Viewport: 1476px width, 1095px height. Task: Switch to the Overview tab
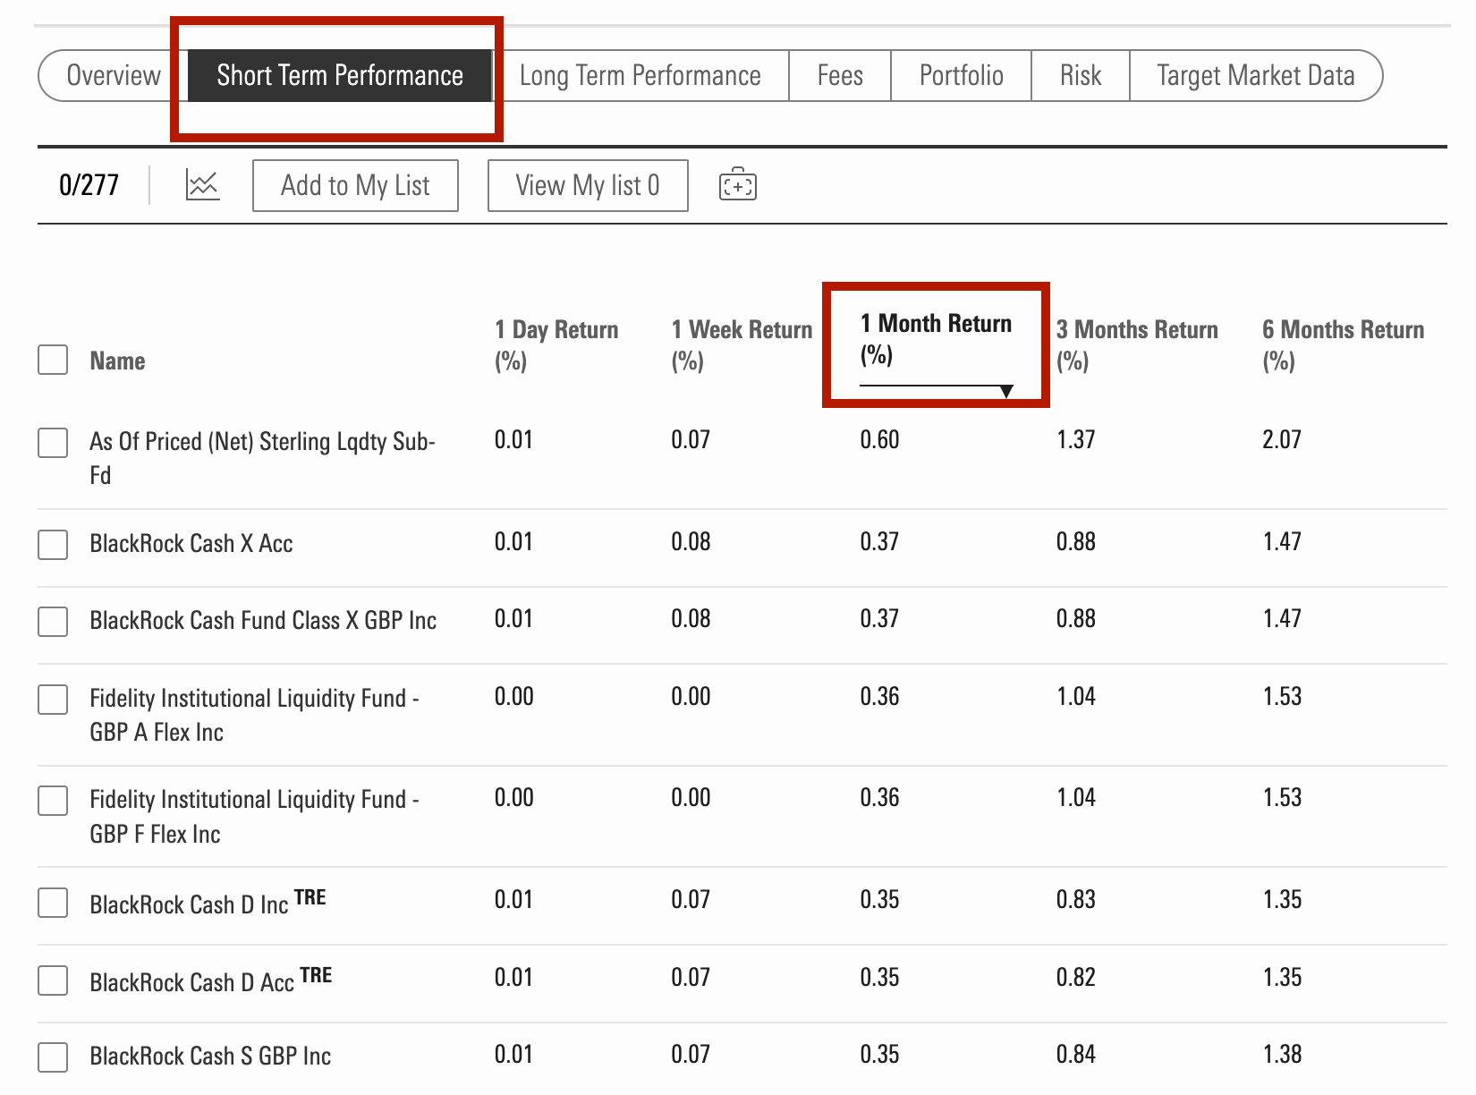114,75
